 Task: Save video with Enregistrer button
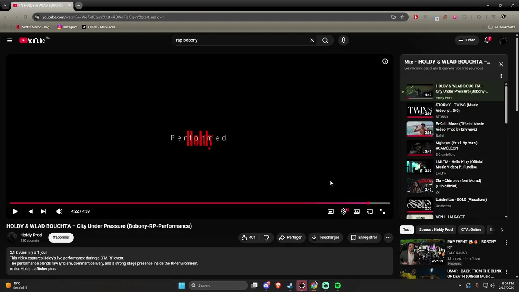point(364,238)
